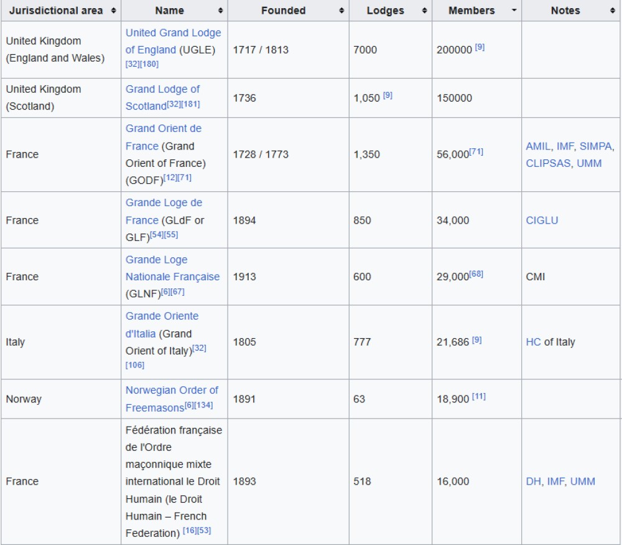
Task: Open citation [53] after French Federation
Action: pyautogui.click(x=204, y=530)
